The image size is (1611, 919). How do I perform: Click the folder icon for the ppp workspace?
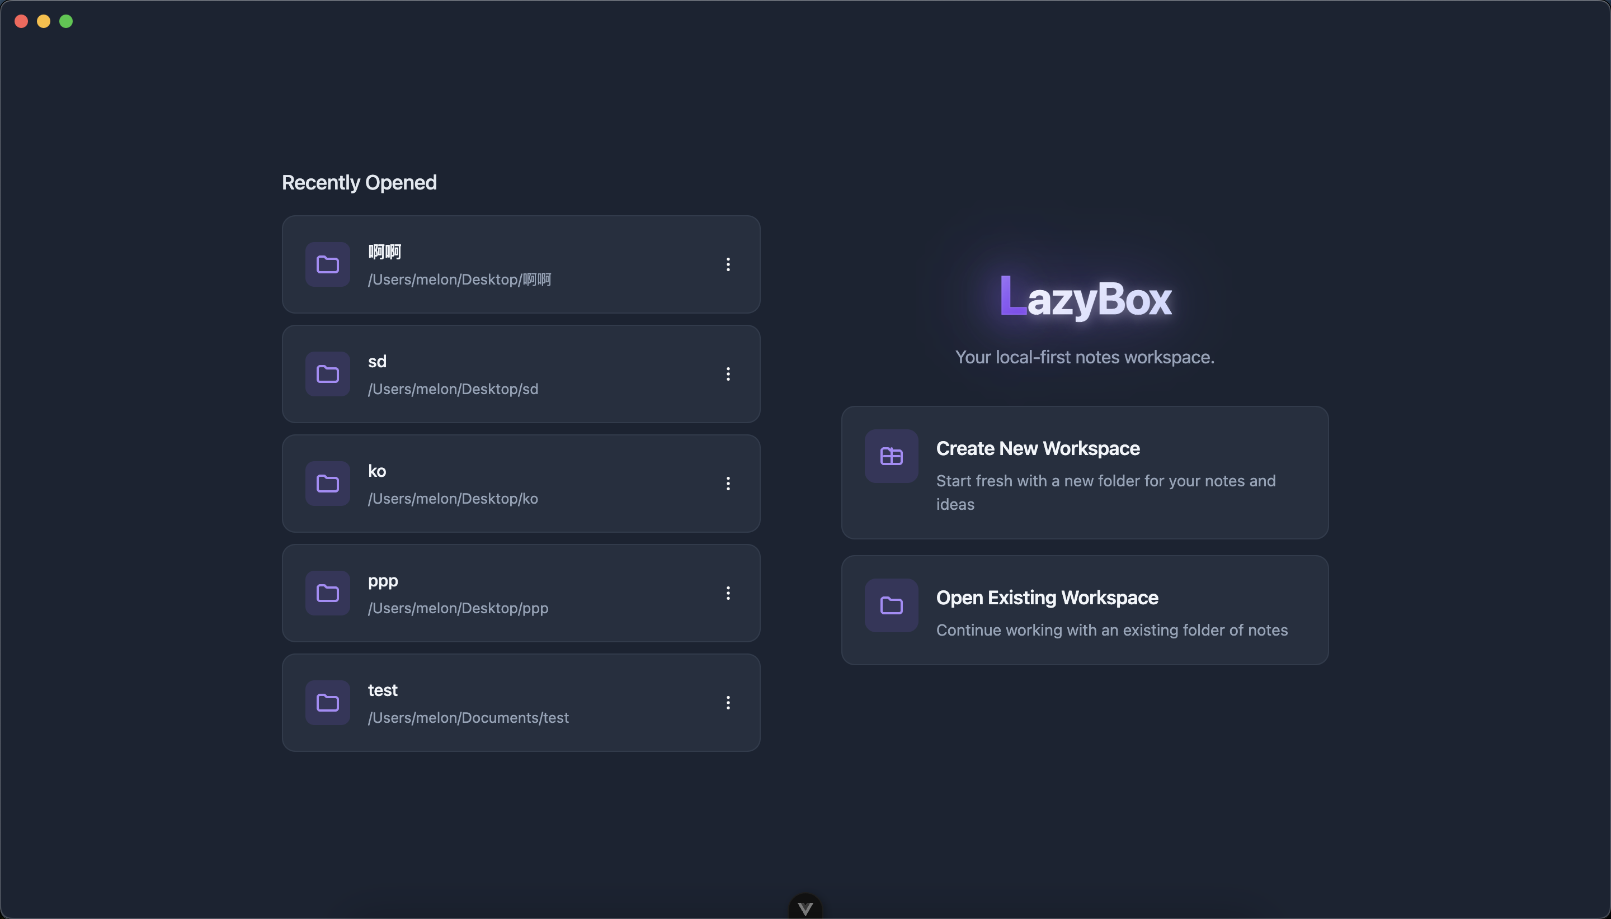327,593
